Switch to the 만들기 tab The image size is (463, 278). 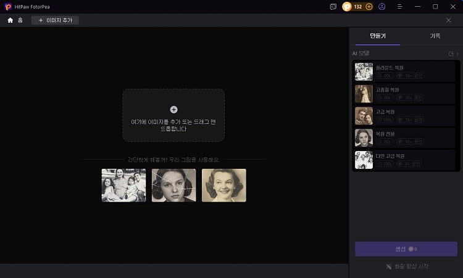[378, 36]
